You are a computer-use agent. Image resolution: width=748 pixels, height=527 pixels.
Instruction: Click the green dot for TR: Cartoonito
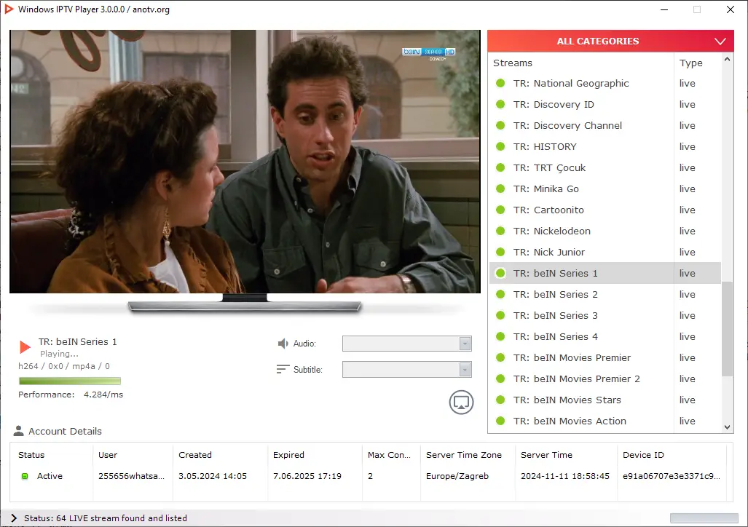click(500, 210)
